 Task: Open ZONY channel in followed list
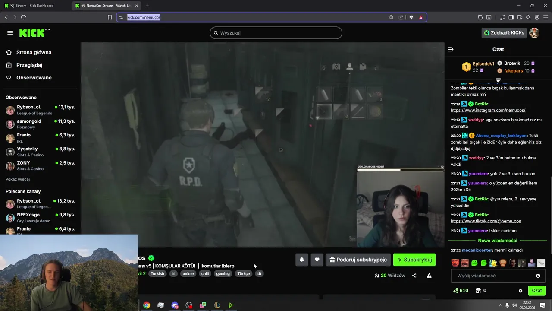[x=41, y=165]
